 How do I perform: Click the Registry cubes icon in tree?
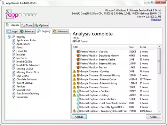coord(9,37)
